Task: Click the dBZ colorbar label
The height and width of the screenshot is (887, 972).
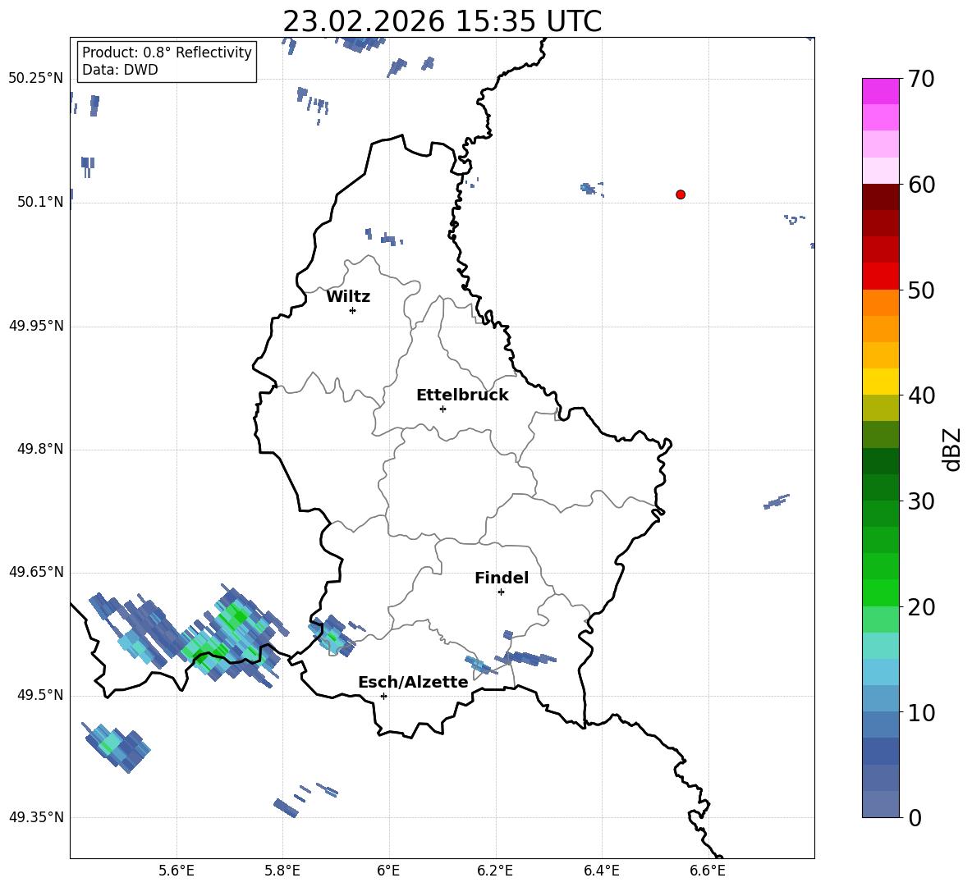Action: pos(953,449)
